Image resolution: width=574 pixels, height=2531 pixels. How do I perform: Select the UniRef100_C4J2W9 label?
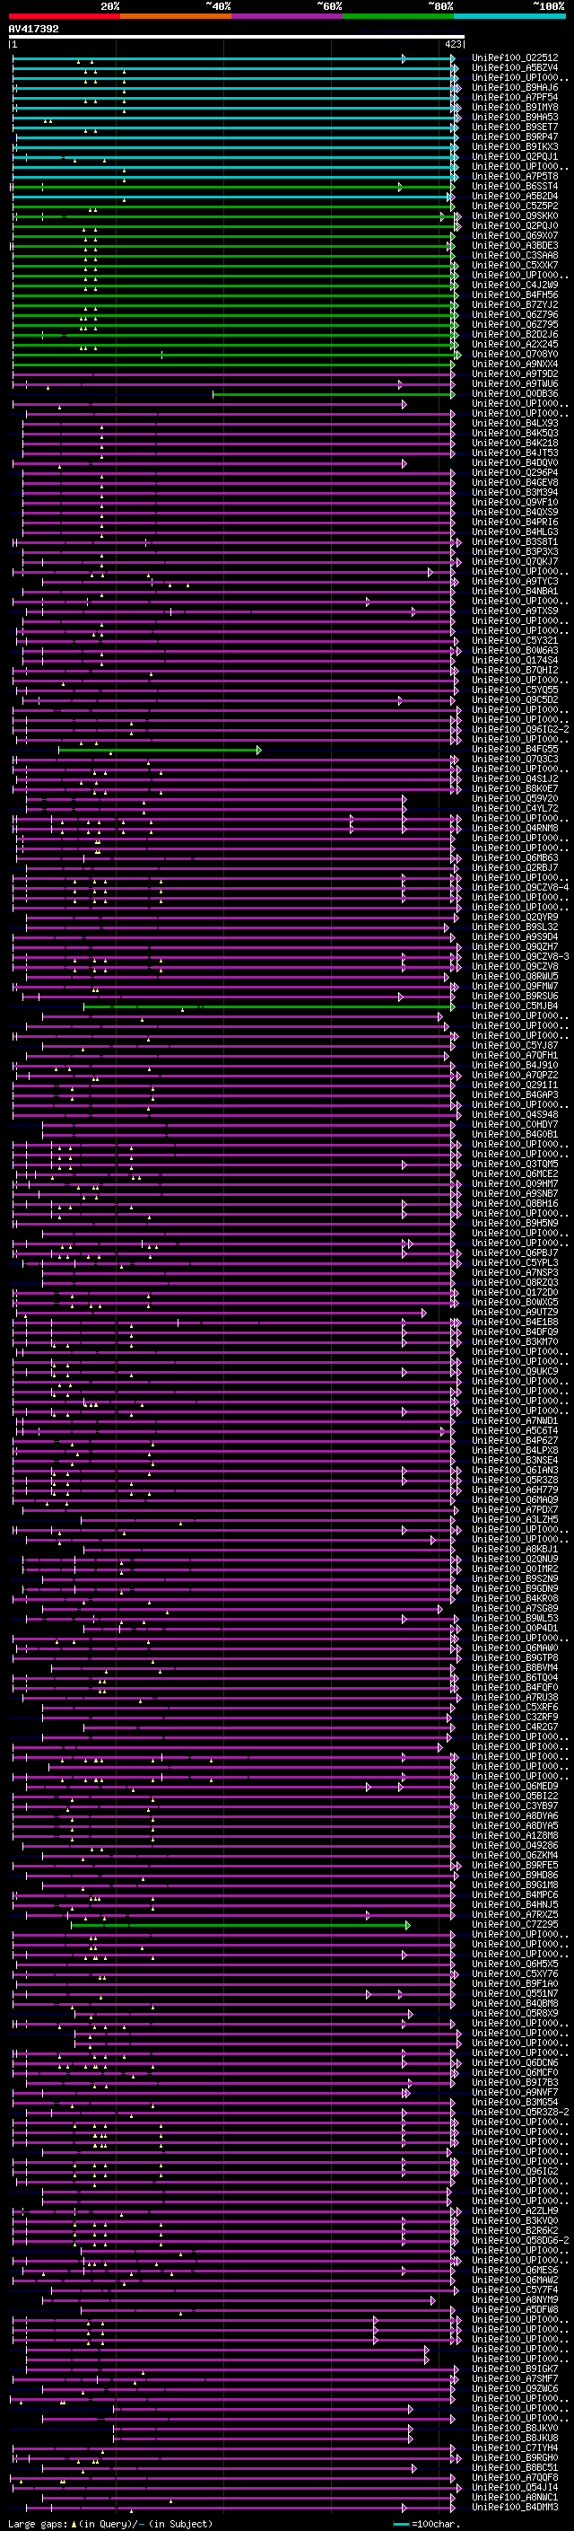point(515,285)
